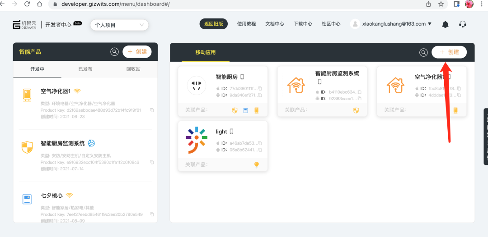Click the Wi-Fi icon beside 七夕桃心

point(69,195)
